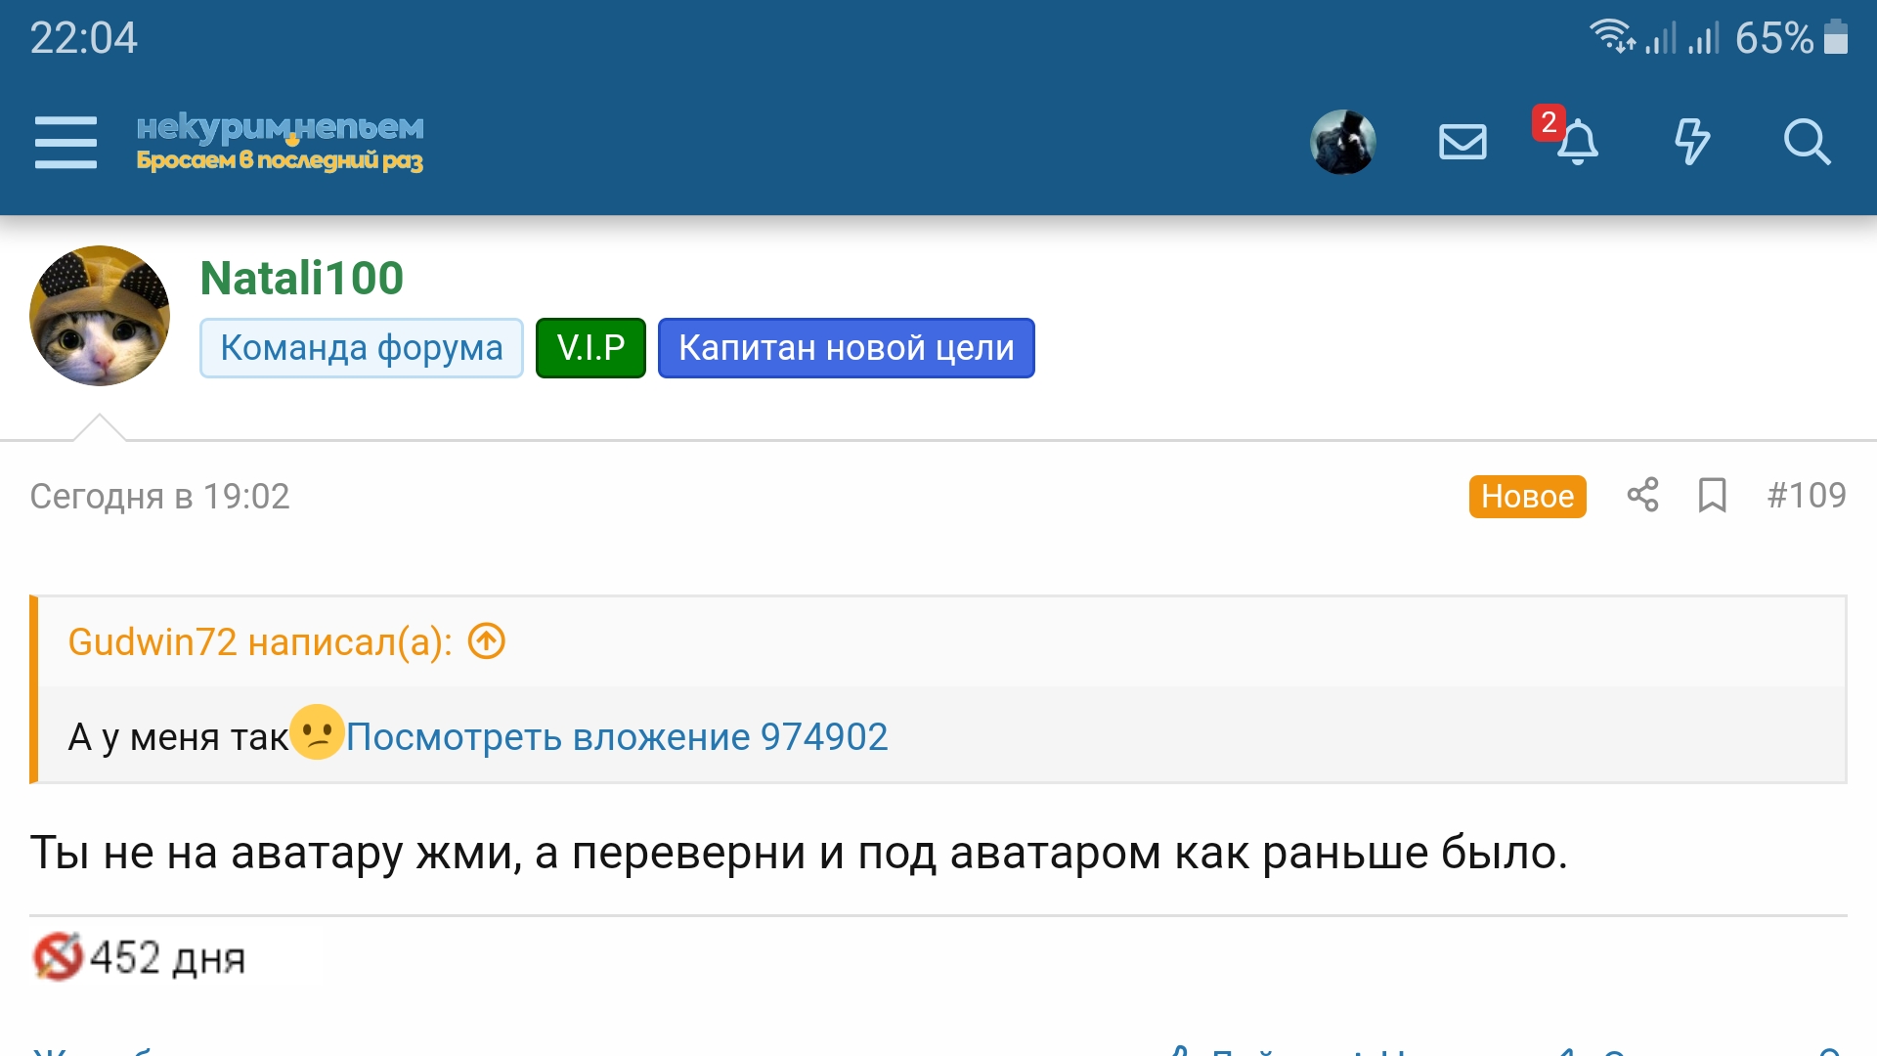This screenshot has width=1877, height=1056.
Task: Click the V.I.P badge
Action: [590, 348]
